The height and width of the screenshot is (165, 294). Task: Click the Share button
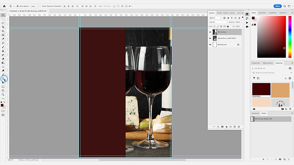(277, 6)
